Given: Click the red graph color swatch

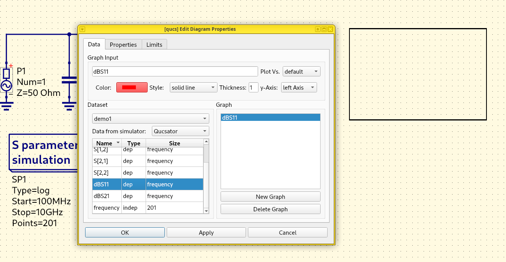Looking at the screenshot, I should click(x=132, y=88).
